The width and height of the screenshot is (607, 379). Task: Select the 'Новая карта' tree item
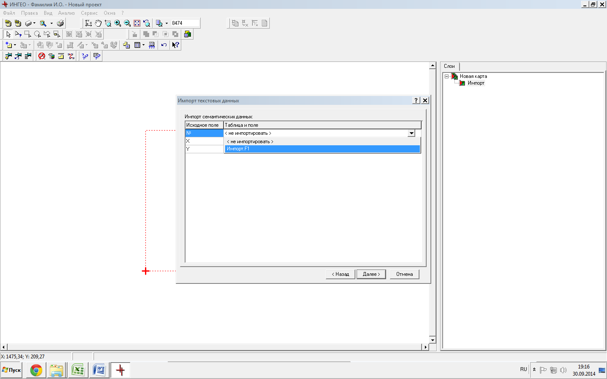coord(473,76)
